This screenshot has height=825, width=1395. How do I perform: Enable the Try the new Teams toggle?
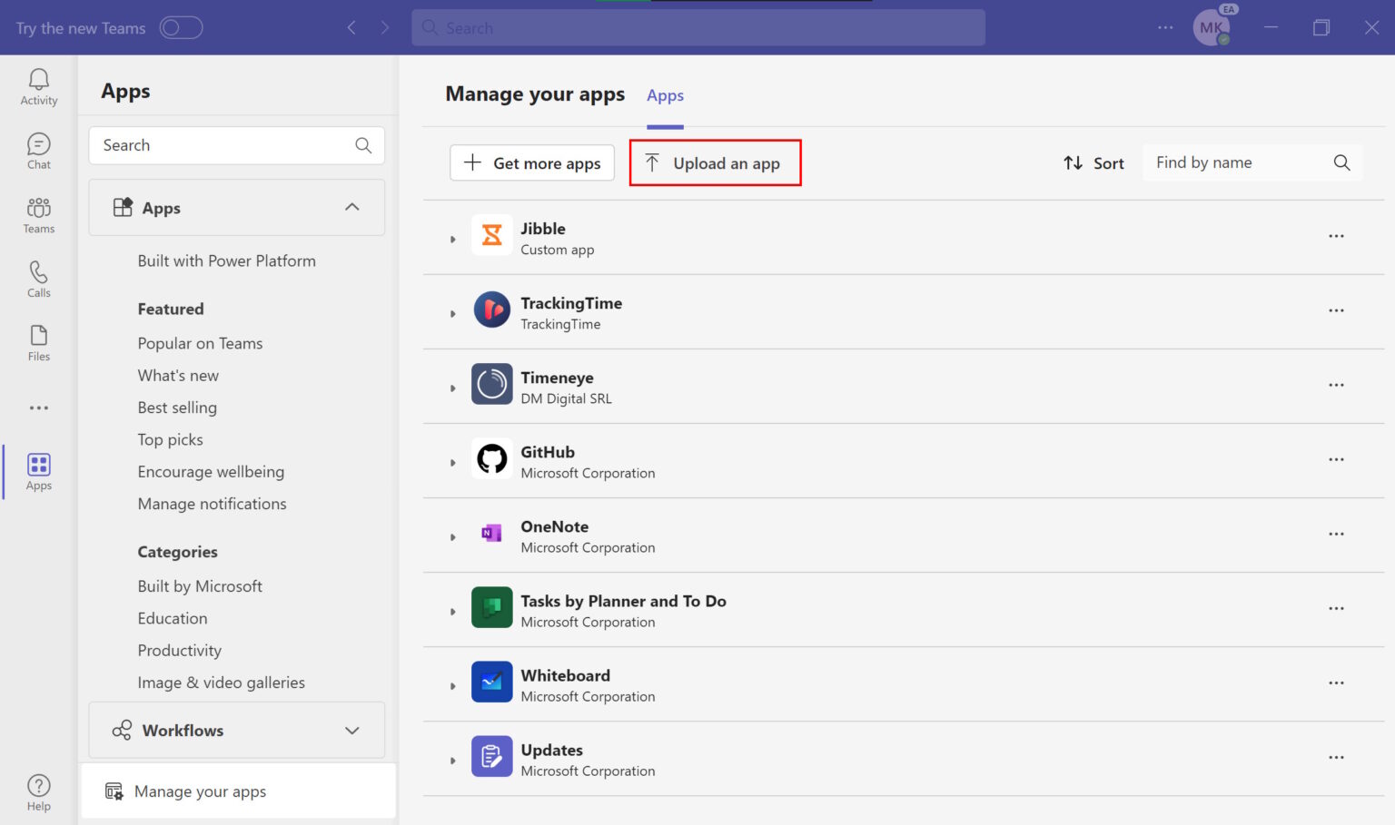pos(181,27)
